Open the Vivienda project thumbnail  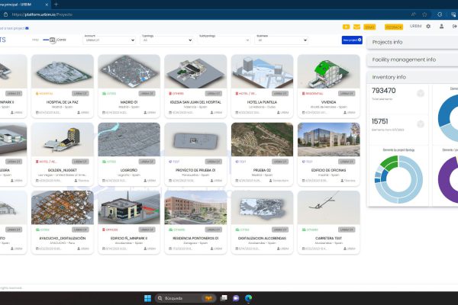click(x=328, y=72)
